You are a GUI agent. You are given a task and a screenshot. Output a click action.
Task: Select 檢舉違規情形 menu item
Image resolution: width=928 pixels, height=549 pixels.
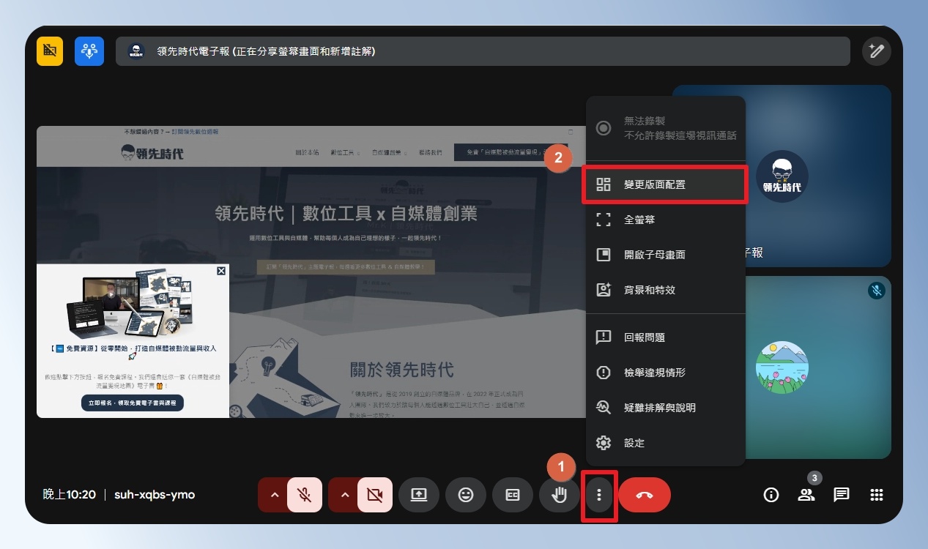(x=665, y=373)
